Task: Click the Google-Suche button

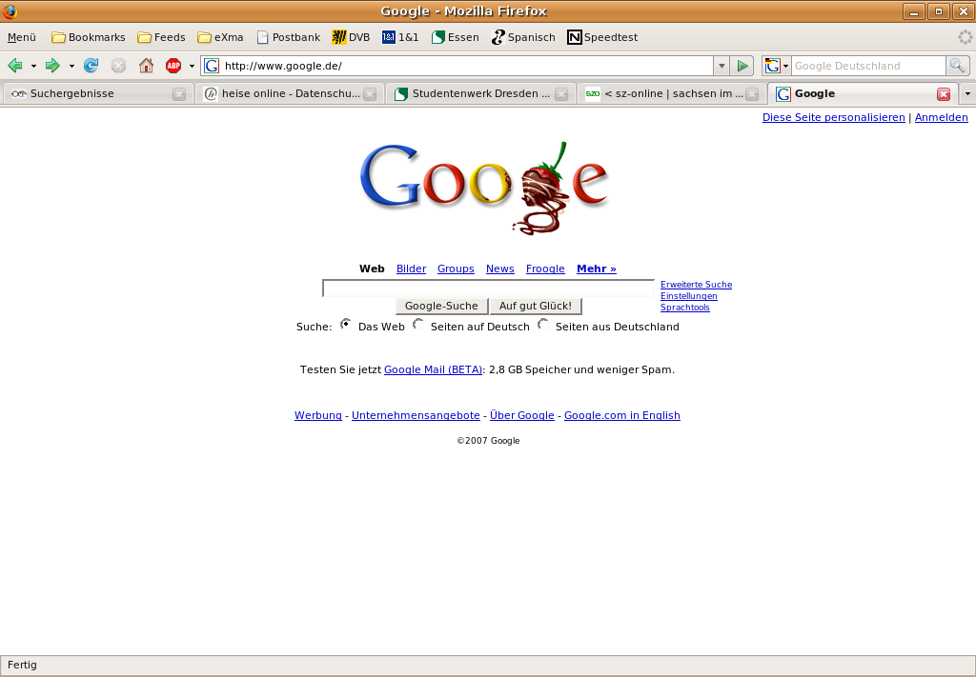Action: (x=441, y=306)
